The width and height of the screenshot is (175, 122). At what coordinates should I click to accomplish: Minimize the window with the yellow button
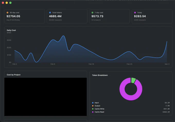[7, 3]
